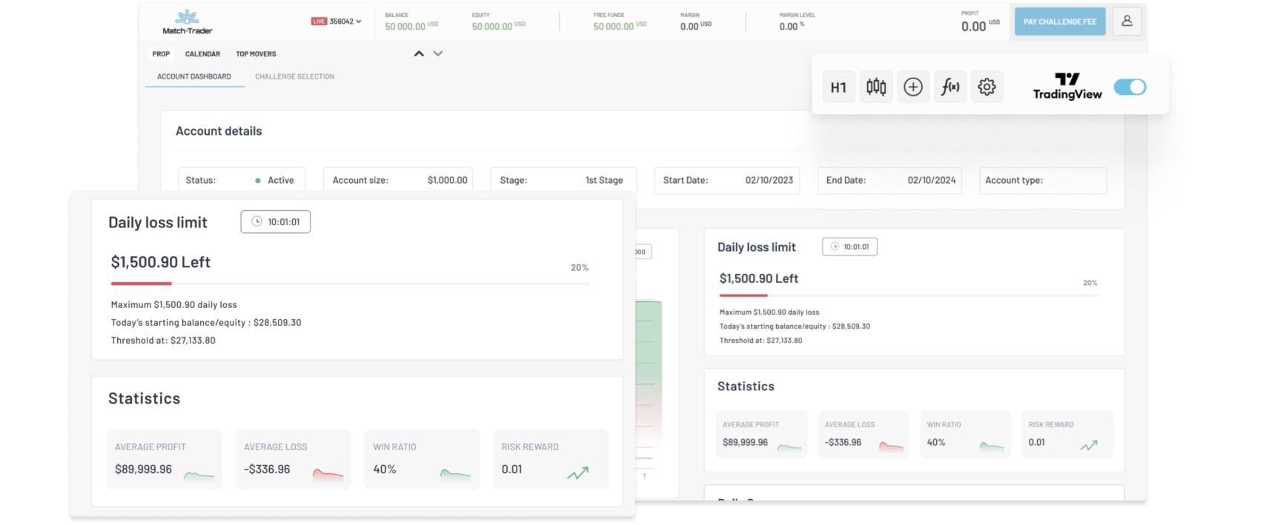Open the user profile icon
Image resolution: width=1266 pixels, height=525 pixels.
[1127, 21]
